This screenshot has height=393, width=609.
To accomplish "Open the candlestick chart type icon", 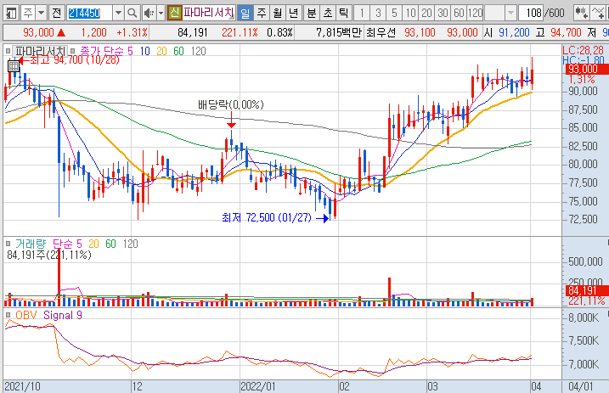I will (581, 14).
